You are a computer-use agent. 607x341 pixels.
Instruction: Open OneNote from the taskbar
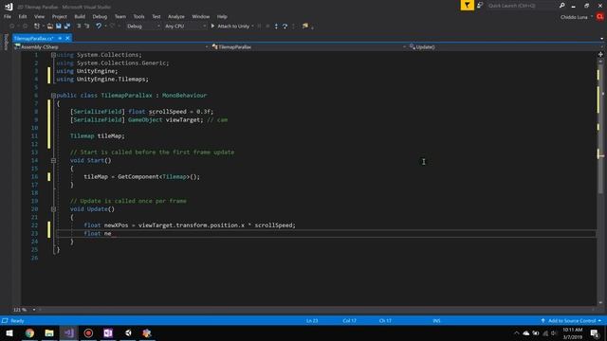108,332
